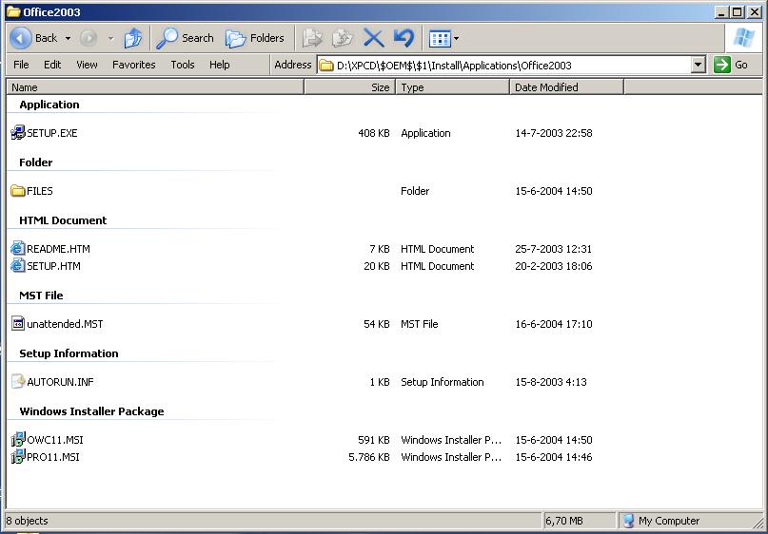Click the Move To toolbar icon
The width and height of the screenshot is (768, 534).
(312, 38)
